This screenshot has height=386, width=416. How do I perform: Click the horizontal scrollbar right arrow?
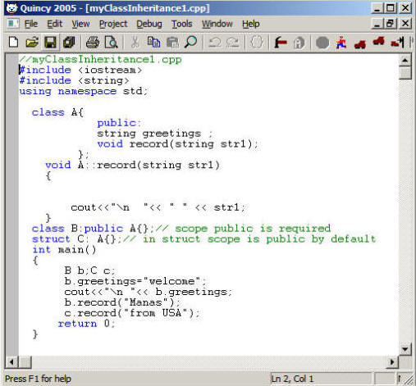pos(392,362)
